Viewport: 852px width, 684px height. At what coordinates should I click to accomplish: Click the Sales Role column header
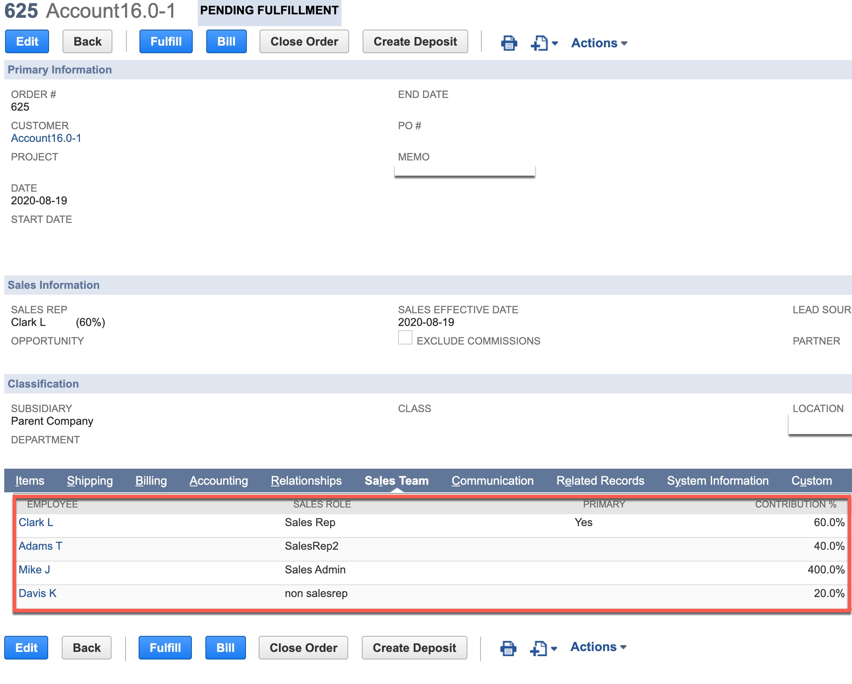tap(322, 504)
